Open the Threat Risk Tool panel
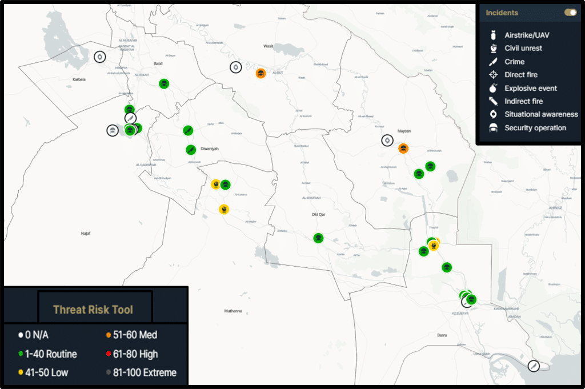585x389 pixels. pyautogui.click(x=95, y=310)
